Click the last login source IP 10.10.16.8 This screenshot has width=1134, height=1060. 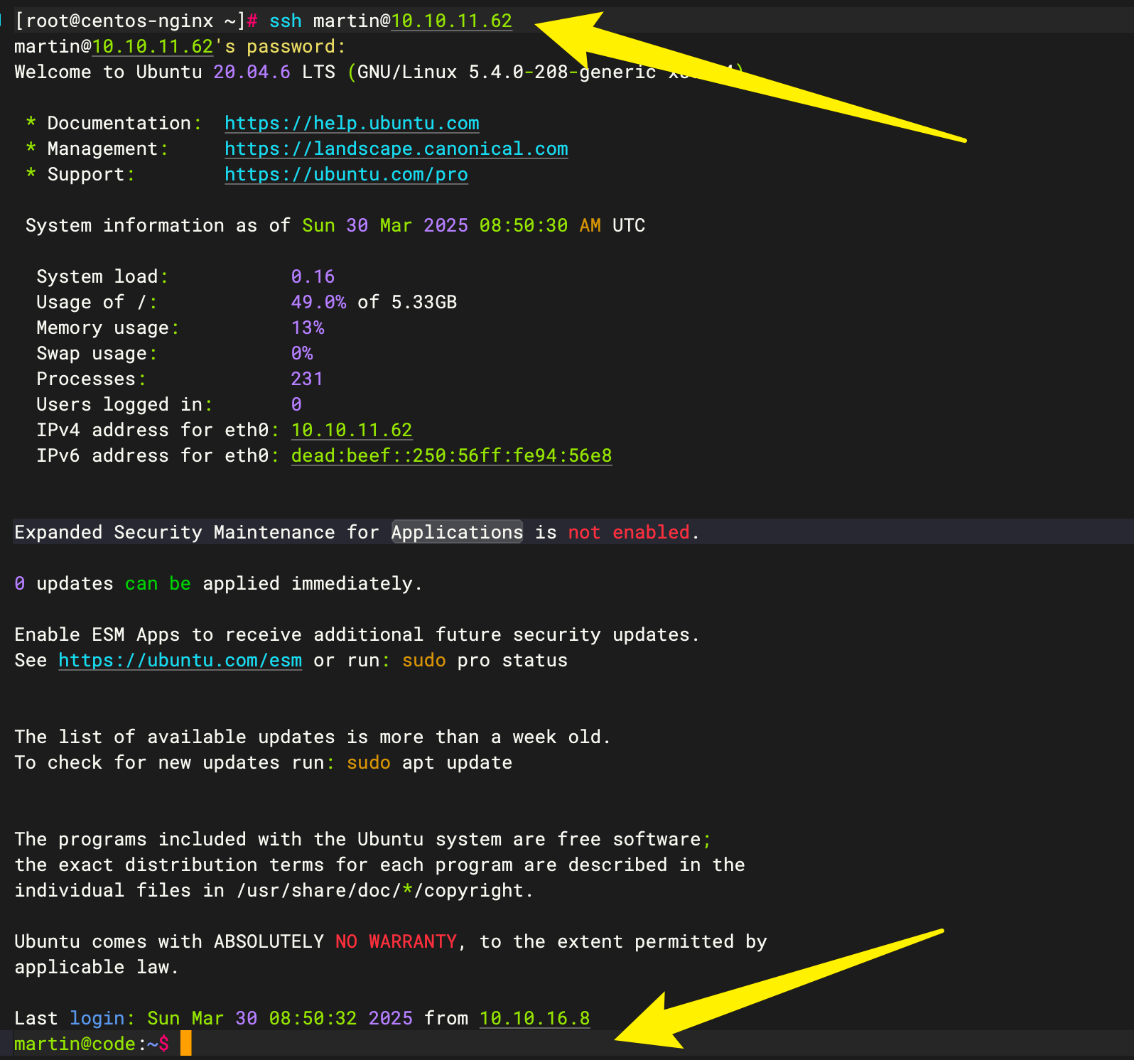click(x=534, y=1019)
